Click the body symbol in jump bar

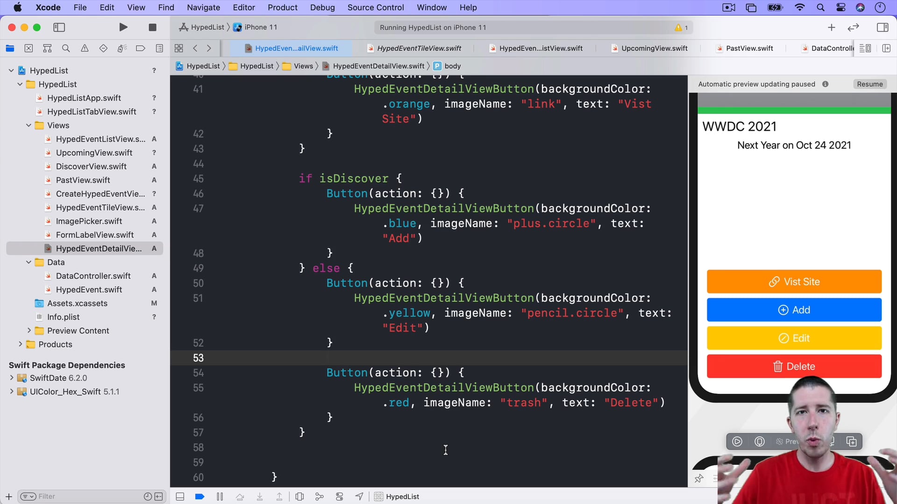(447, 66)
